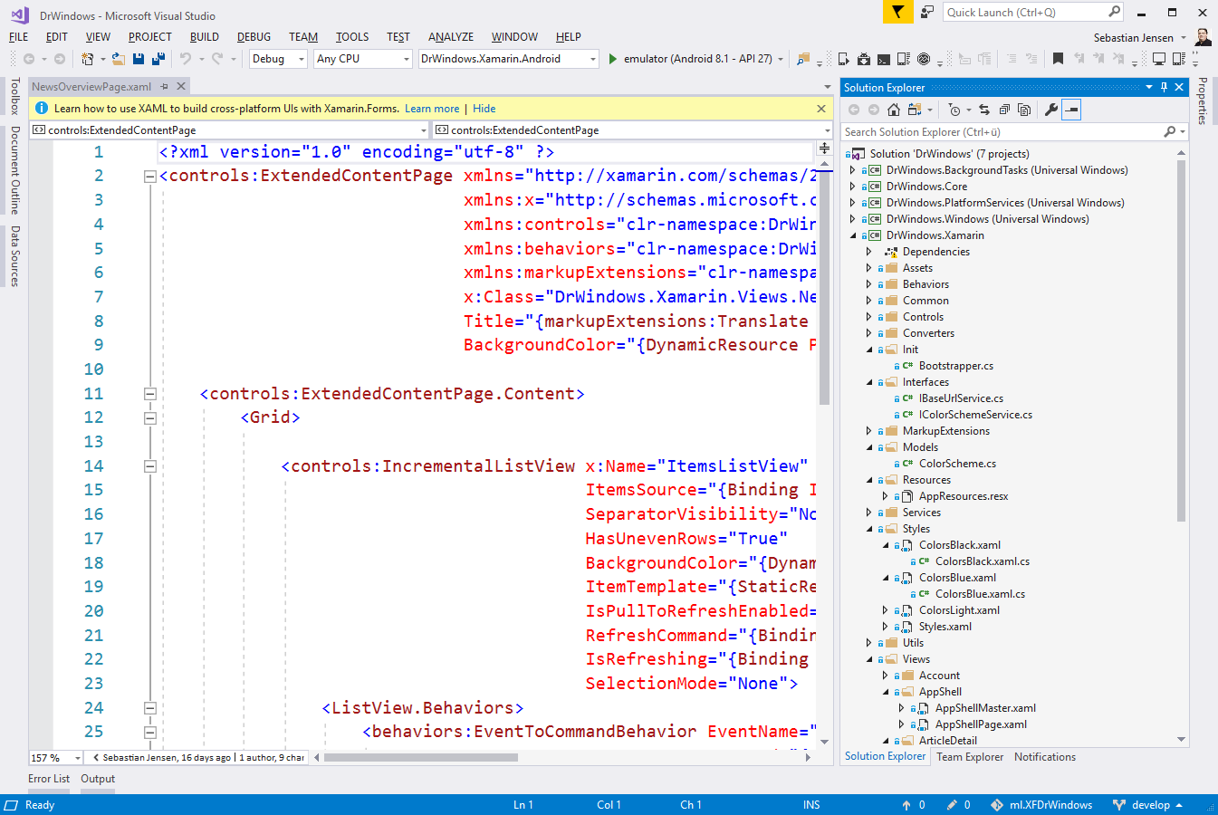This screenshot has height=815, width=1218.
Task: Toggle pin on NewsOverviewPage.xaml tab
Action: pyautogui.click(x=164, y=87)
